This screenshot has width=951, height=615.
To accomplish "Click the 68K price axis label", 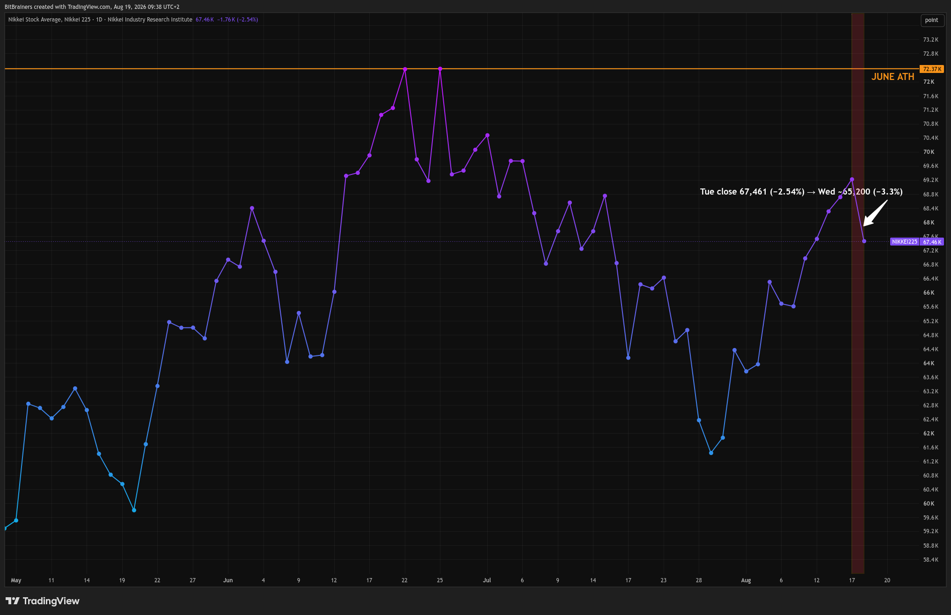I will pyautogui.click(x=929, y=223).
